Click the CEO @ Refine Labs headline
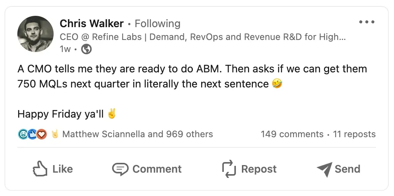This screenshot has height=196, width=394. click(x=203, y=37)
